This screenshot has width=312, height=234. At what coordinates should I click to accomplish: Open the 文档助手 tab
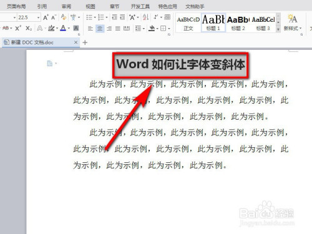pyautogui.click(x=195, y=7)
